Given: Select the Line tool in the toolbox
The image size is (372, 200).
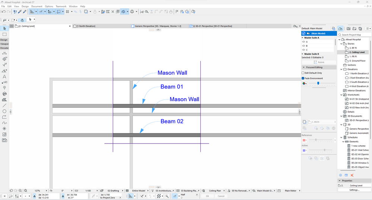Looking at the screenshot, I should (x=4, y=106).
